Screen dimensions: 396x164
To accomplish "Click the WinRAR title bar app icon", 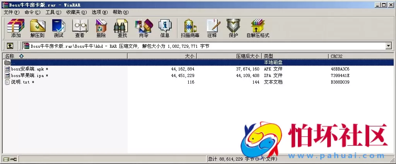I will [x=5, y=5].
